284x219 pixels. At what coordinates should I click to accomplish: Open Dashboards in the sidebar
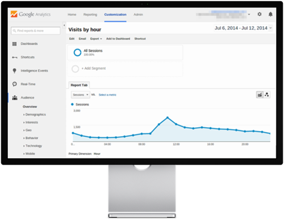pyautogui.click(x=29, y=44)
